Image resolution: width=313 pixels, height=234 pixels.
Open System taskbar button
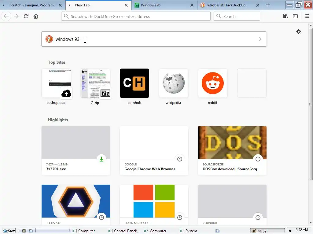188,231
